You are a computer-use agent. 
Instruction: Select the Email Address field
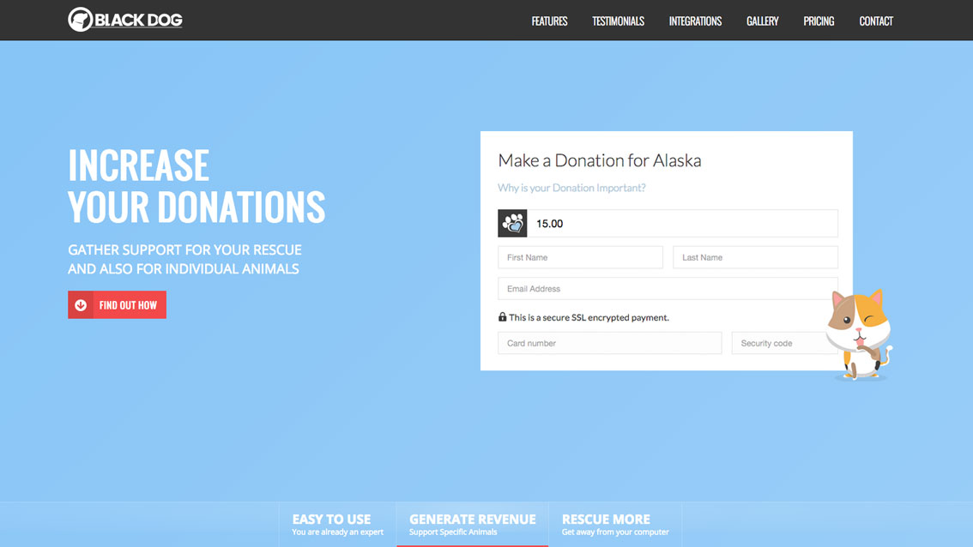click(x=668, y=289)
